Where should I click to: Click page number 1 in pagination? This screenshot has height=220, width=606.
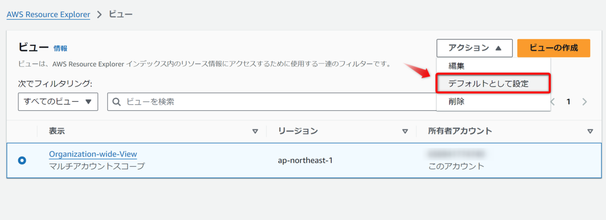(568, 102)
